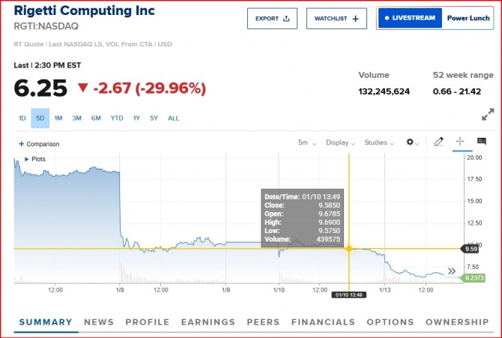The width and height of the screenshot is (502, 338).
Task: Select the pencil drawing tool
Action: click(x=439, y=142)
